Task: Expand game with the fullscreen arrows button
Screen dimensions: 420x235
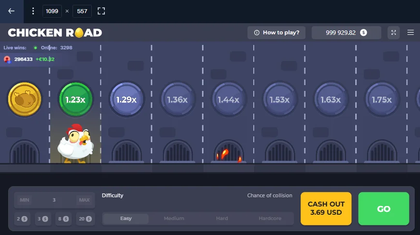Action: [393, 33]
